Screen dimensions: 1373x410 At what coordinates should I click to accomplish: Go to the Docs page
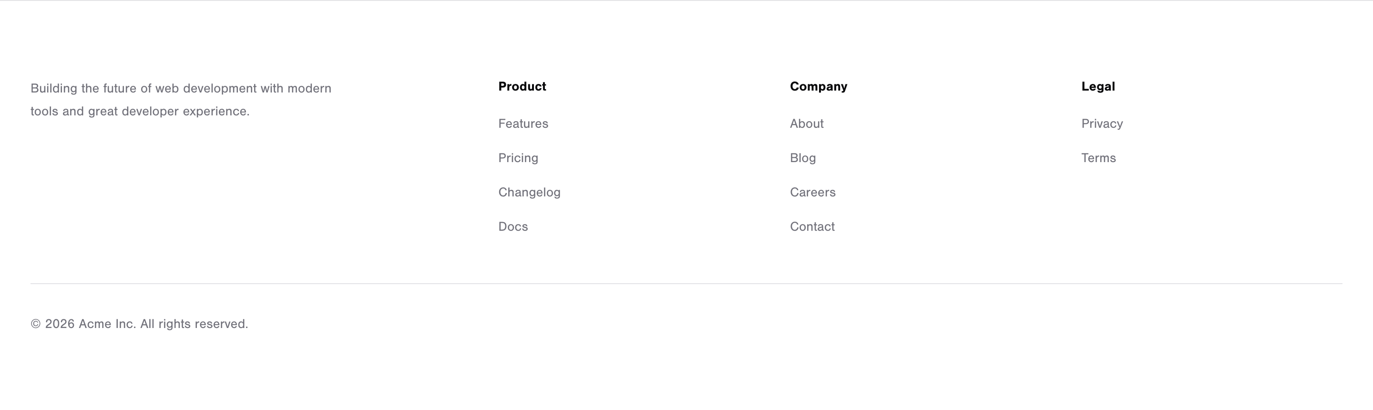(x=513, y=226)
